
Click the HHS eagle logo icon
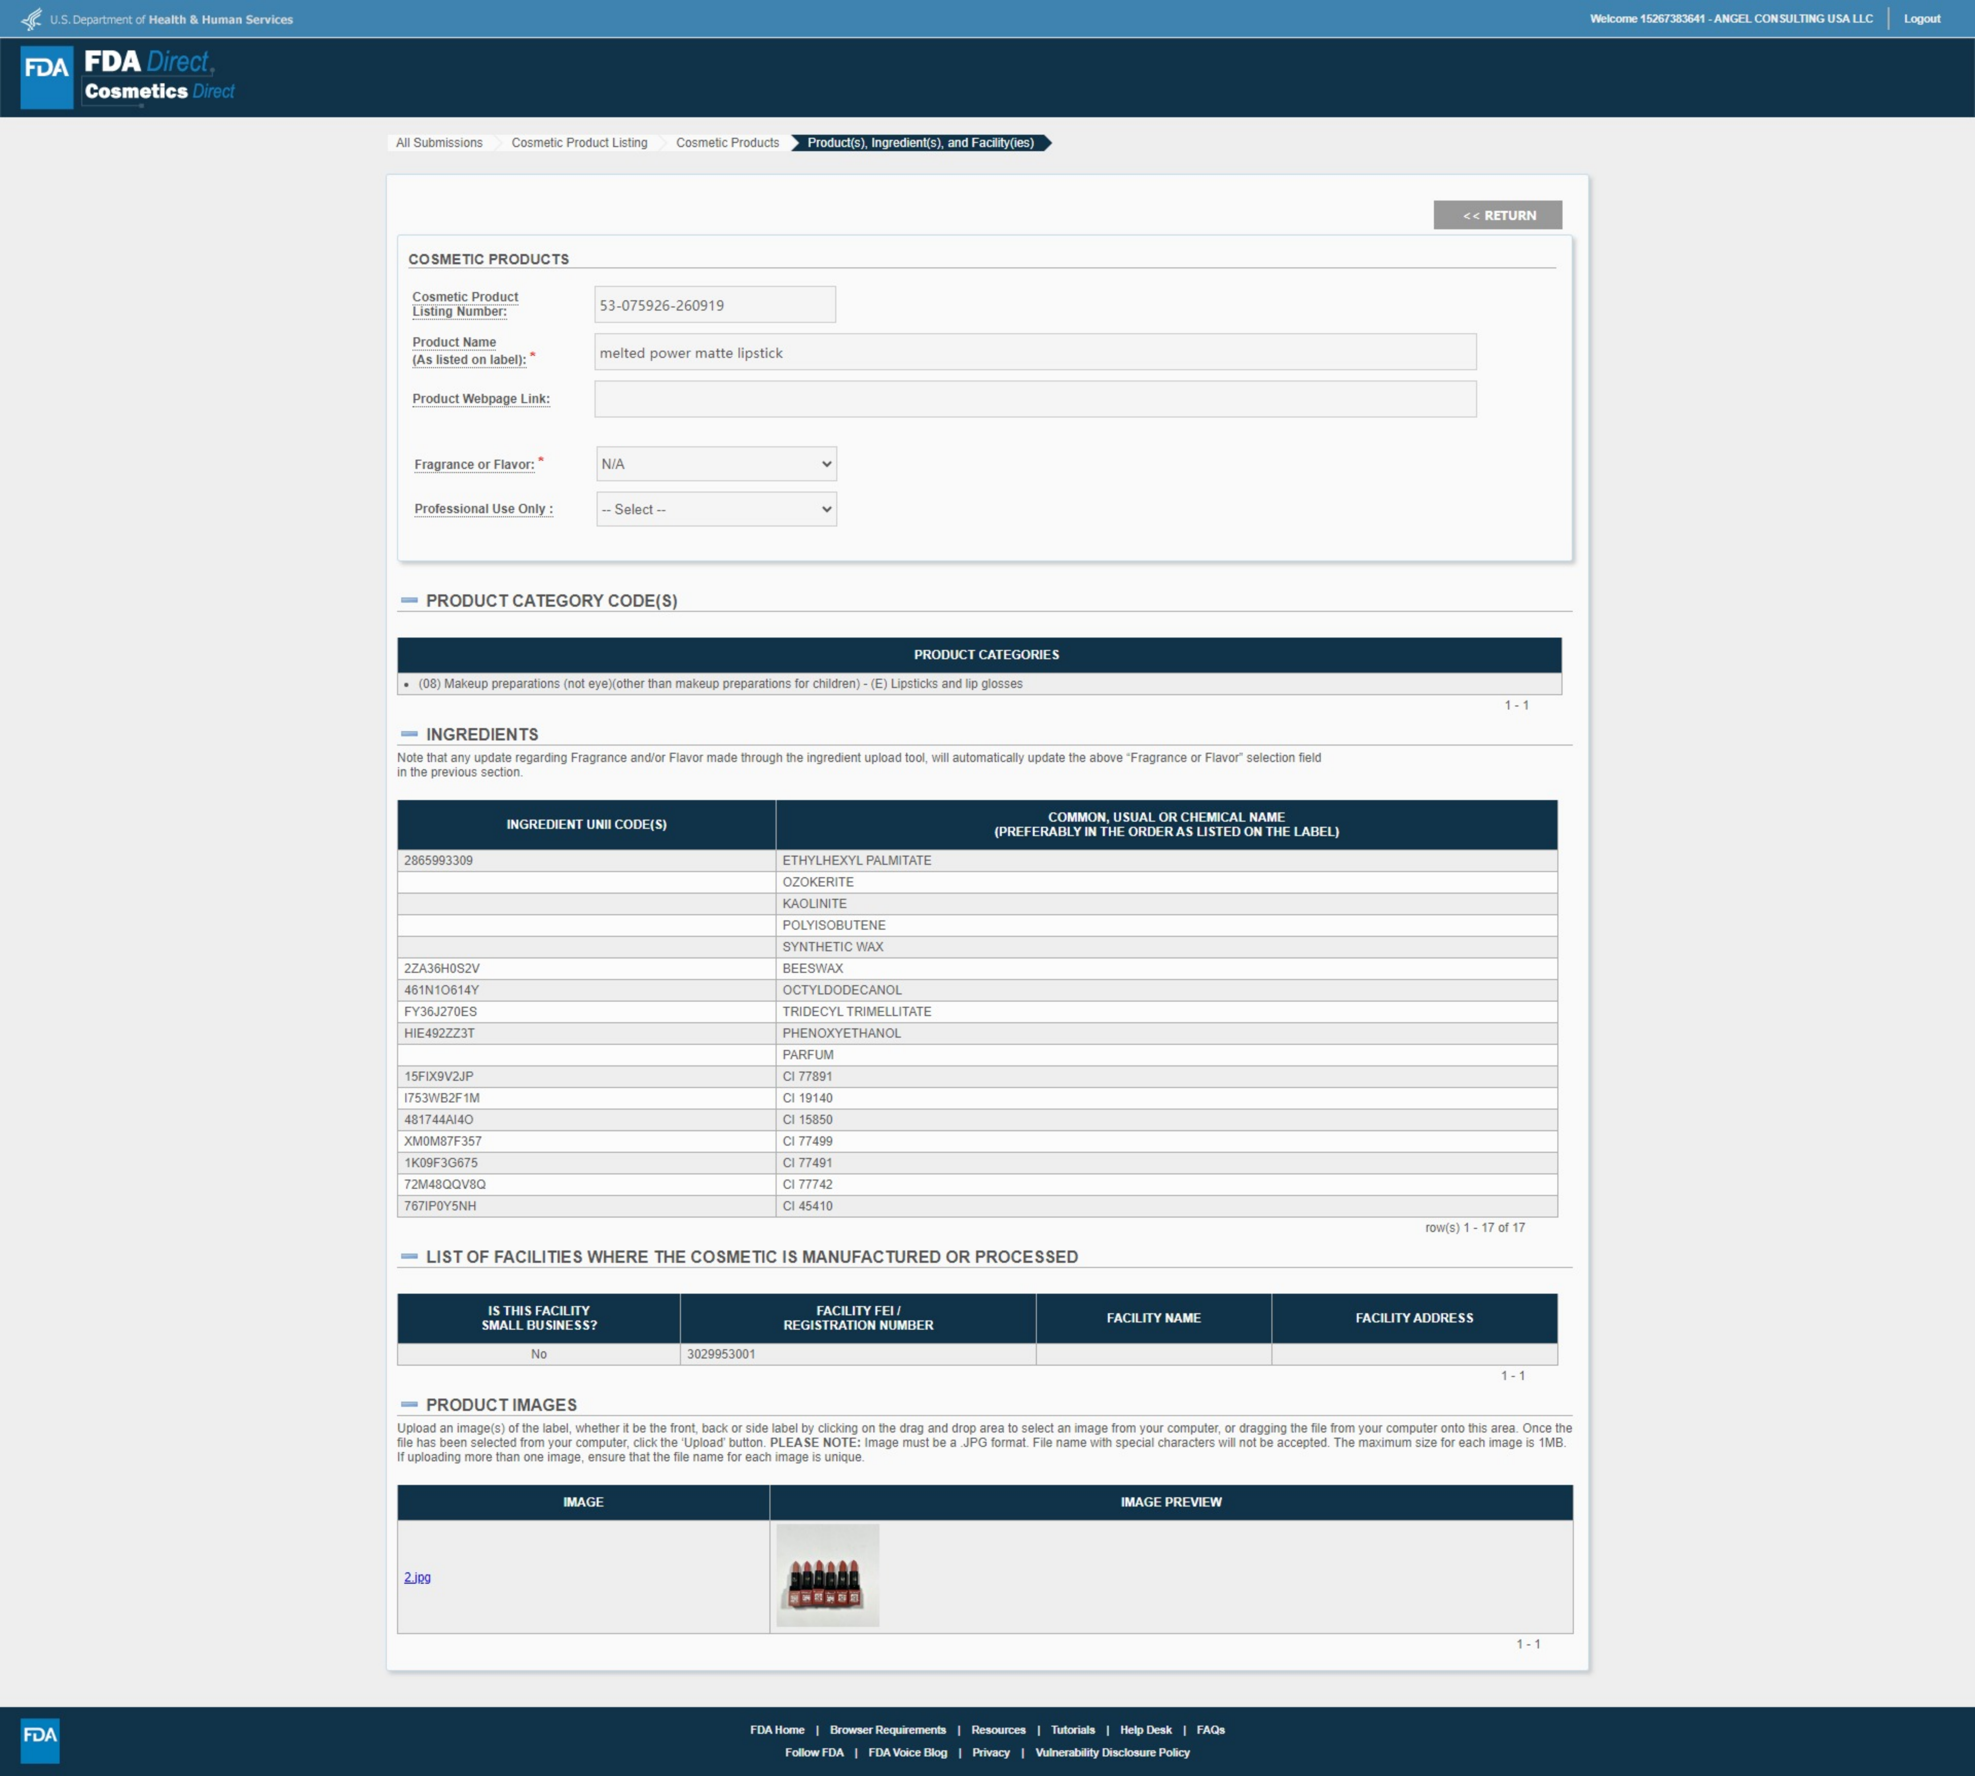(x=32, y=20)
